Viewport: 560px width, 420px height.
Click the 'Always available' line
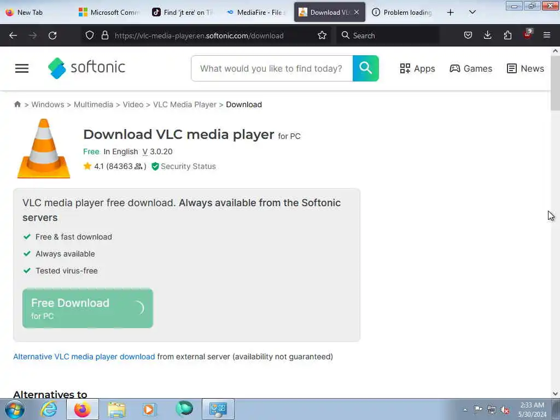click(65, 254)
